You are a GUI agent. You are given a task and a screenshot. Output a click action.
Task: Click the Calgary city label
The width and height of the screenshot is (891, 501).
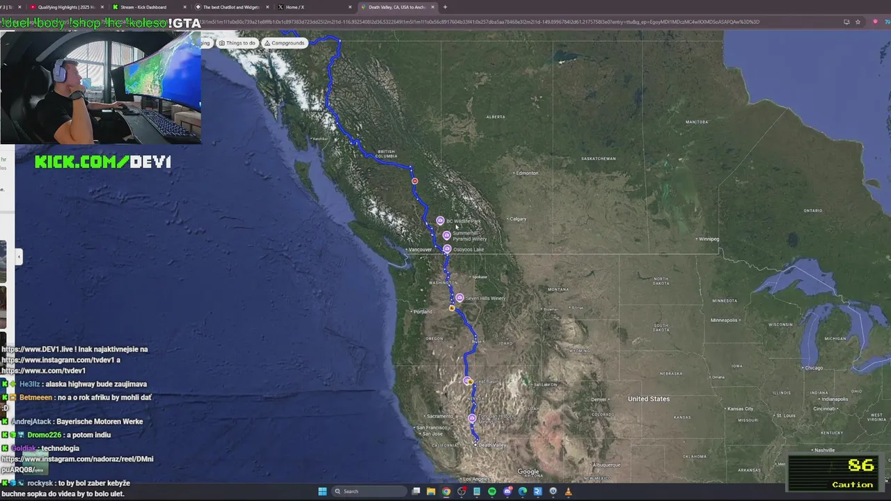(517, 218)
